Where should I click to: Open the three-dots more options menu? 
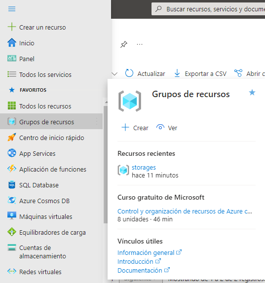coord(140,44)
